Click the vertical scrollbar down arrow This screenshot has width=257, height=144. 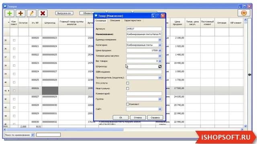[245, 126]
